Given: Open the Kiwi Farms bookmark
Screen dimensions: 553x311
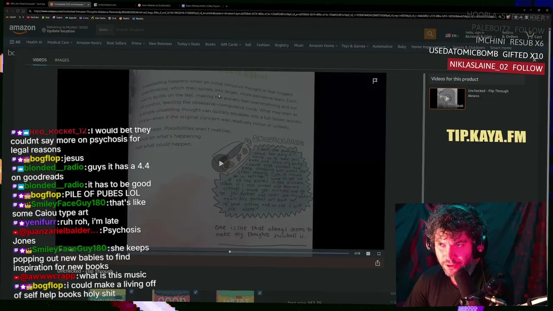Looking at the screenshot, I should (99, 18).
